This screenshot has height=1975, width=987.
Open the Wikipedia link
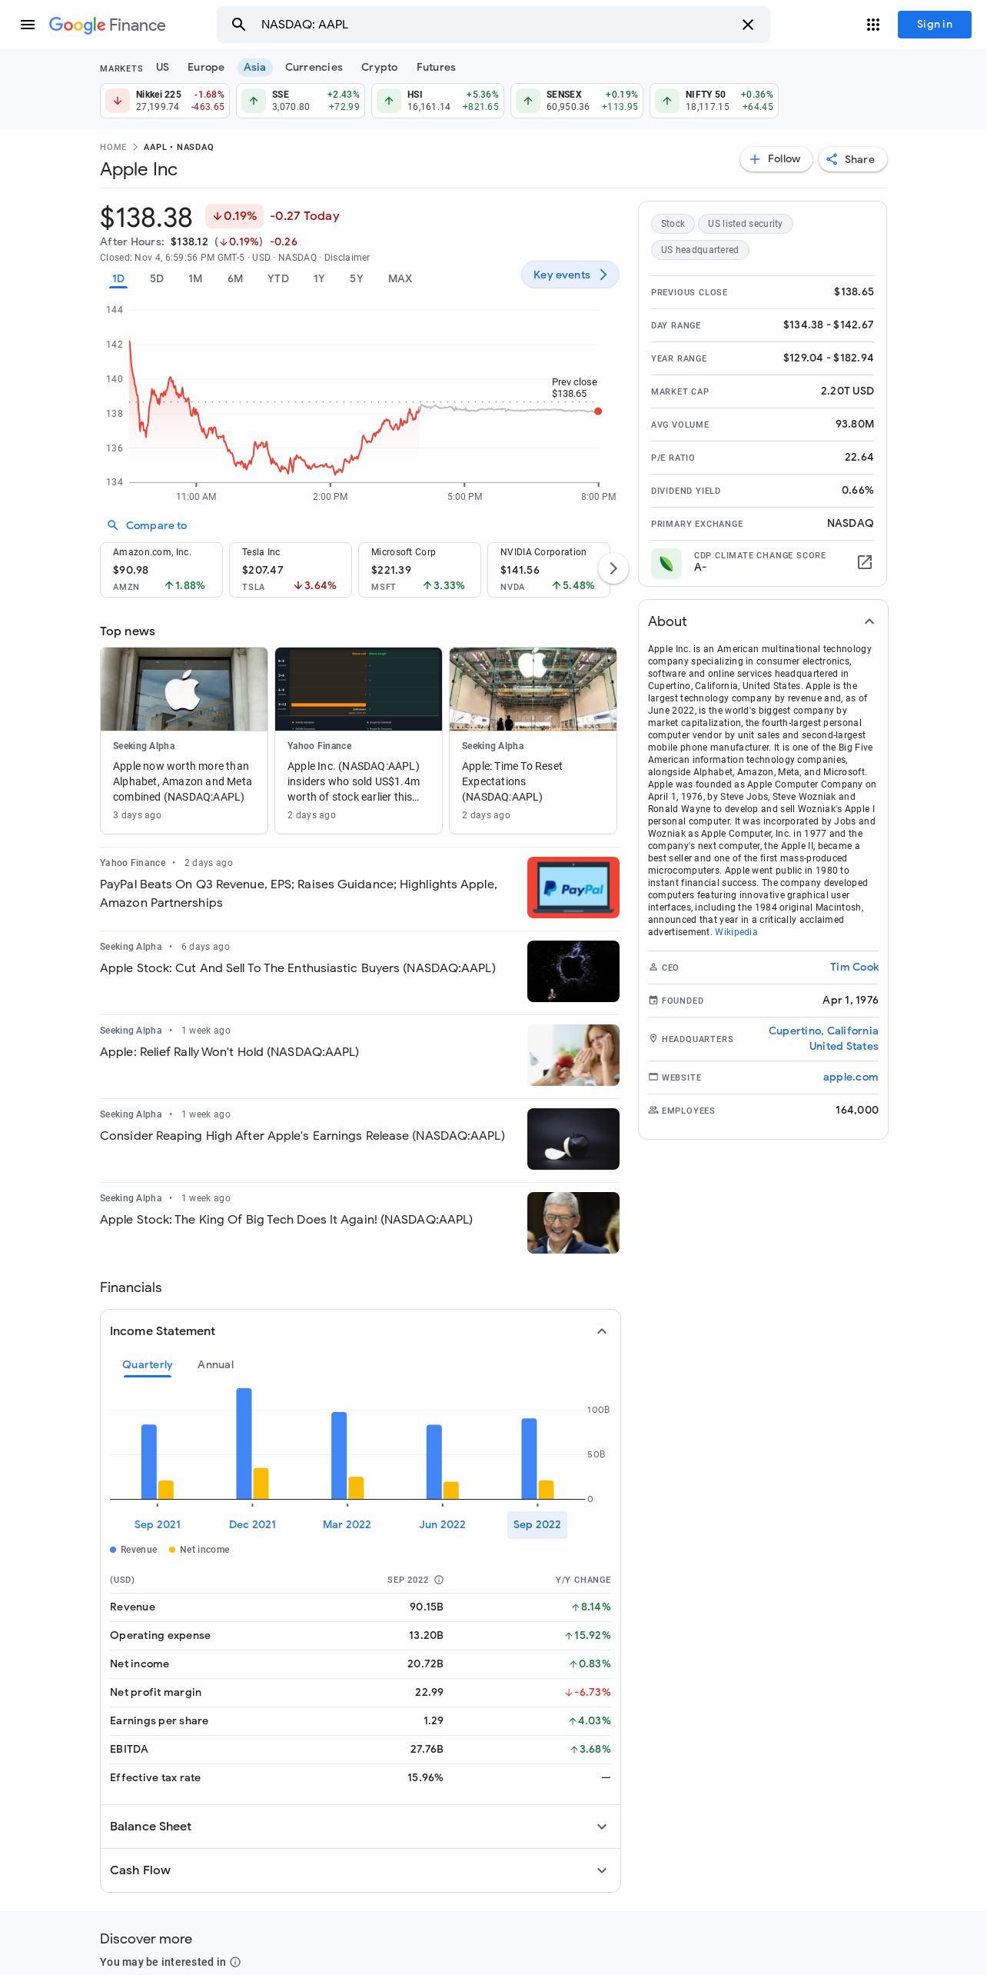[736, 932]
